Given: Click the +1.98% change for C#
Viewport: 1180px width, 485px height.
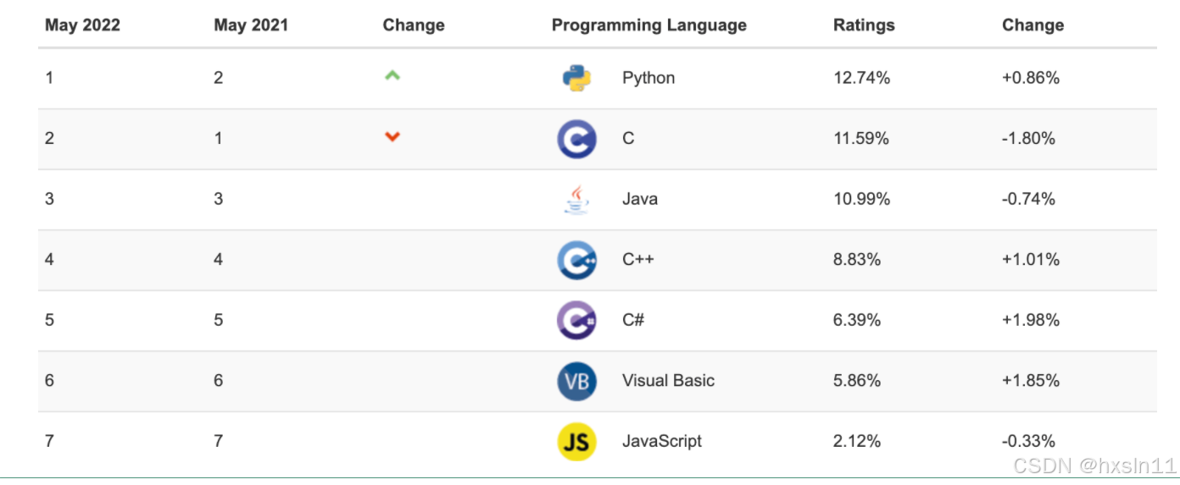Looking at the screenshot, I should 1031,321.
